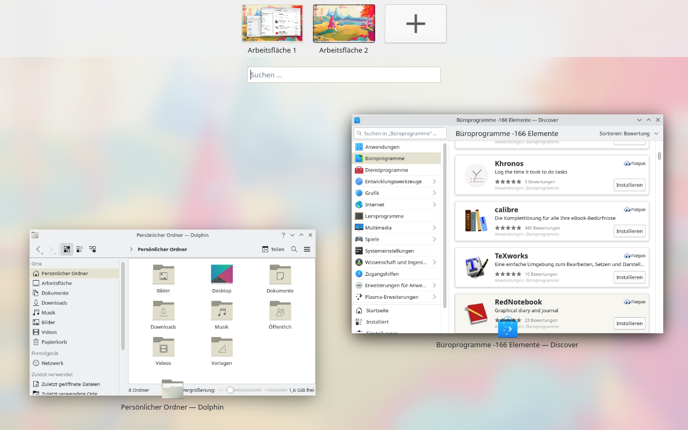Open the hamburger menu in Dolphin
Image resolution: width=688 pixels, height=430 pixels.
click(307, 249)
